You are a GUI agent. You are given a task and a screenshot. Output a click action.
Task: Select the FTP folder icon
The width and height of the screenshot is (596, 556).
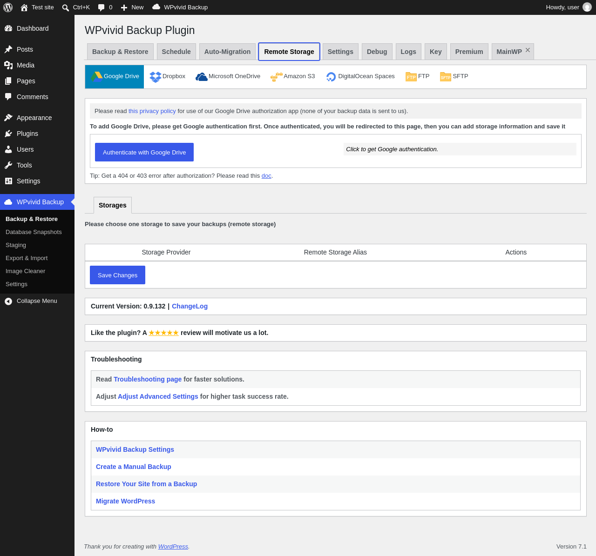tap(411, 76)
